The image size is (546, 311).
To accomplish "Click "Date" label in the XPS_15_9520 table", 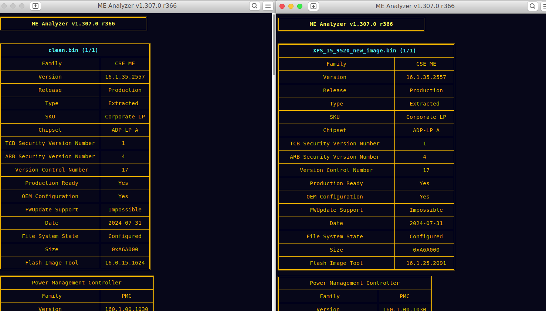I will tap(336, 223).
